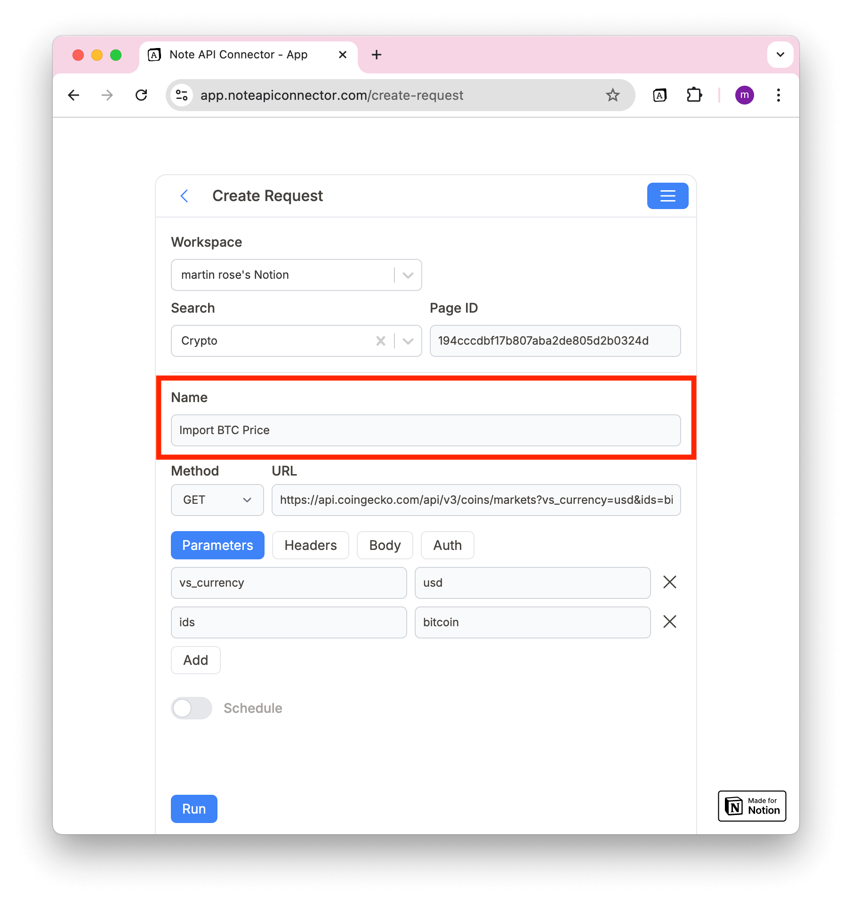852x904 pixels.
Task: Open site settings icon in address bar
Action: (x=182, y=95)
